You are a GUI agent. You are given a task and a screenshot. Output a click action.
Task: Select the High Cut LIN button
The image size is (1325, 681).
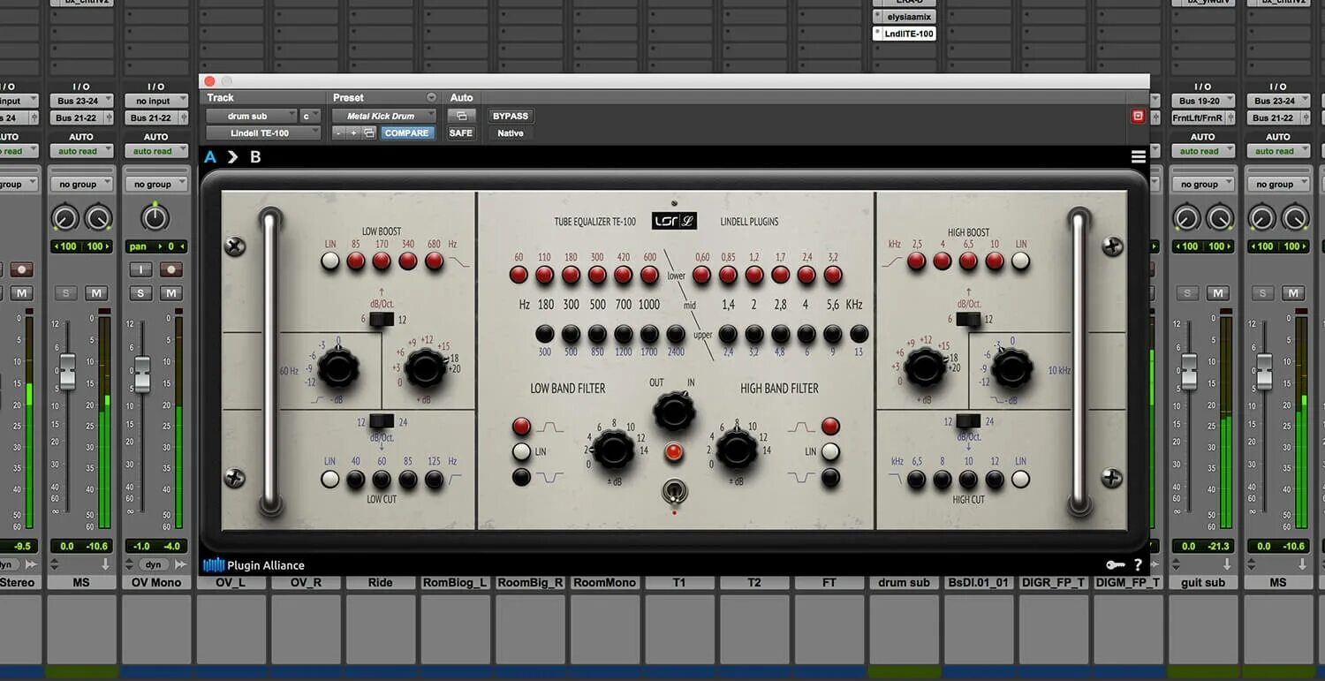(x=1020, y=480)
